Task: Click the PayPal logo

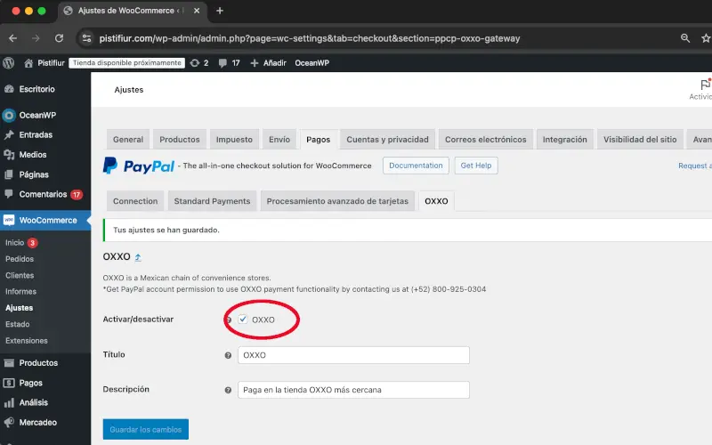Action: pos(139,166)
